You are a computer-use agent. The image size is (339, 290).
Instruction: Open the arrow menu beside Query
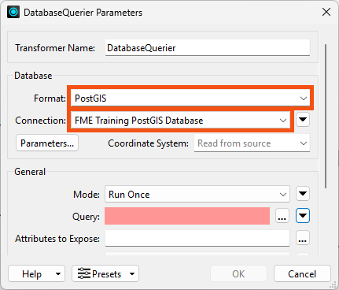(x=303, y=216)
